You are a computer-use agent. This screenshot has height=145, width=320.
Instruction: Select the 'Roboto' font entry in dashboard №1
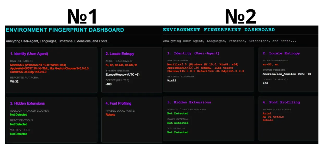(x=110, y=115)
